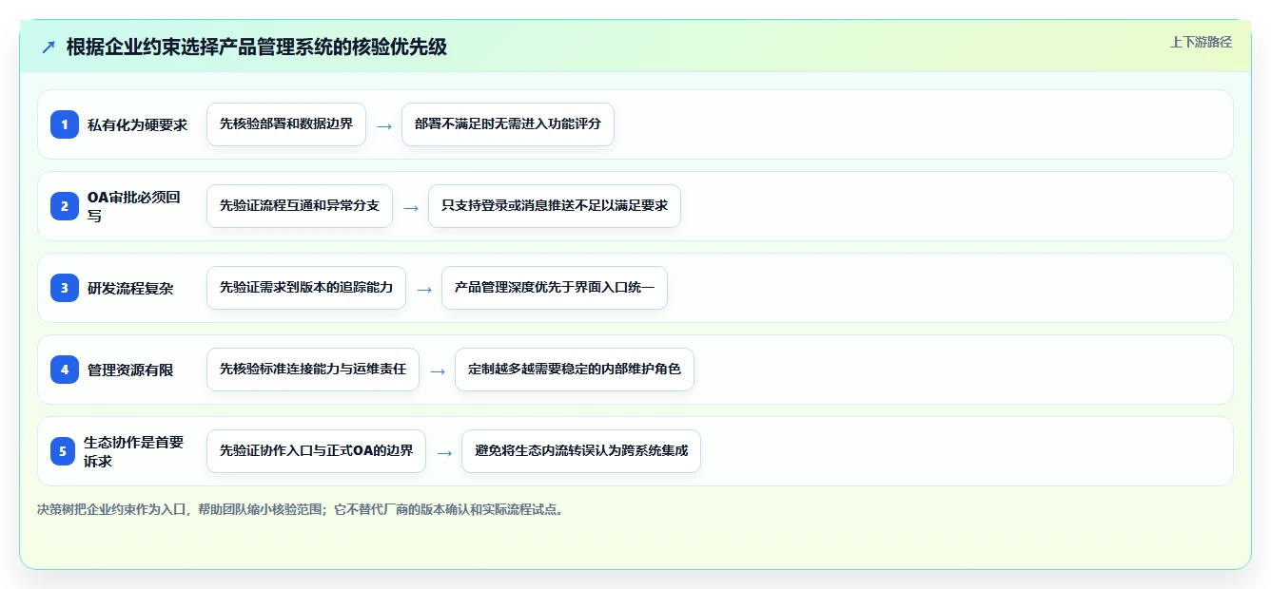This screenshot has height=589, width=1271.
Task: Select the 只支持登录或消息推送不足以满足要求 box
Action: click(555, 206)
